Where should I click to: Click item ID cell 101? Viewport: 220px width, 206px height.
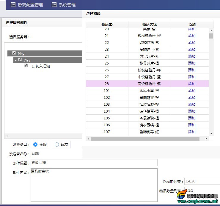tap(107, 90)
